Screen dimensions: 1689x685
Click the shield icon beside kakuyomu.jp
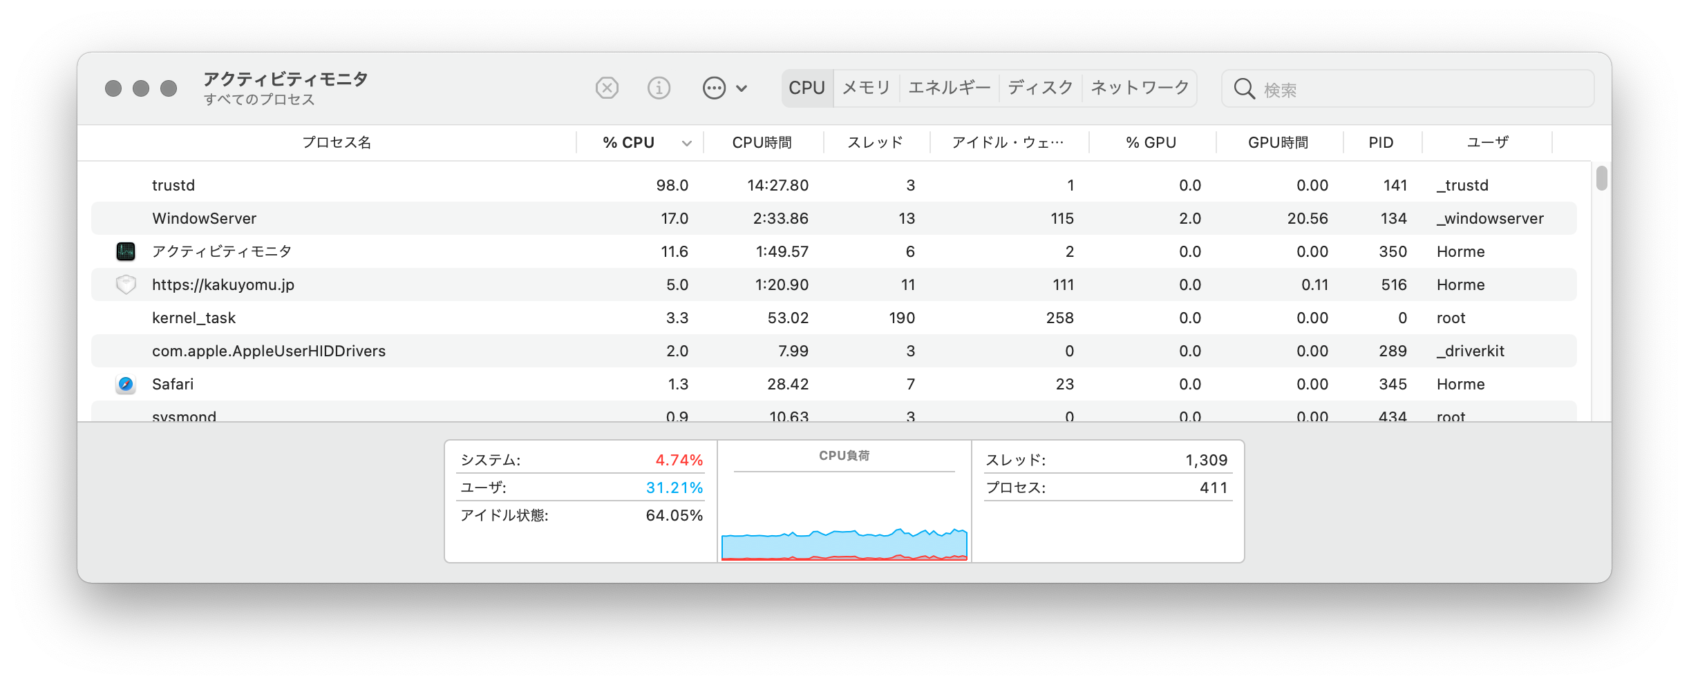point(126,284)
